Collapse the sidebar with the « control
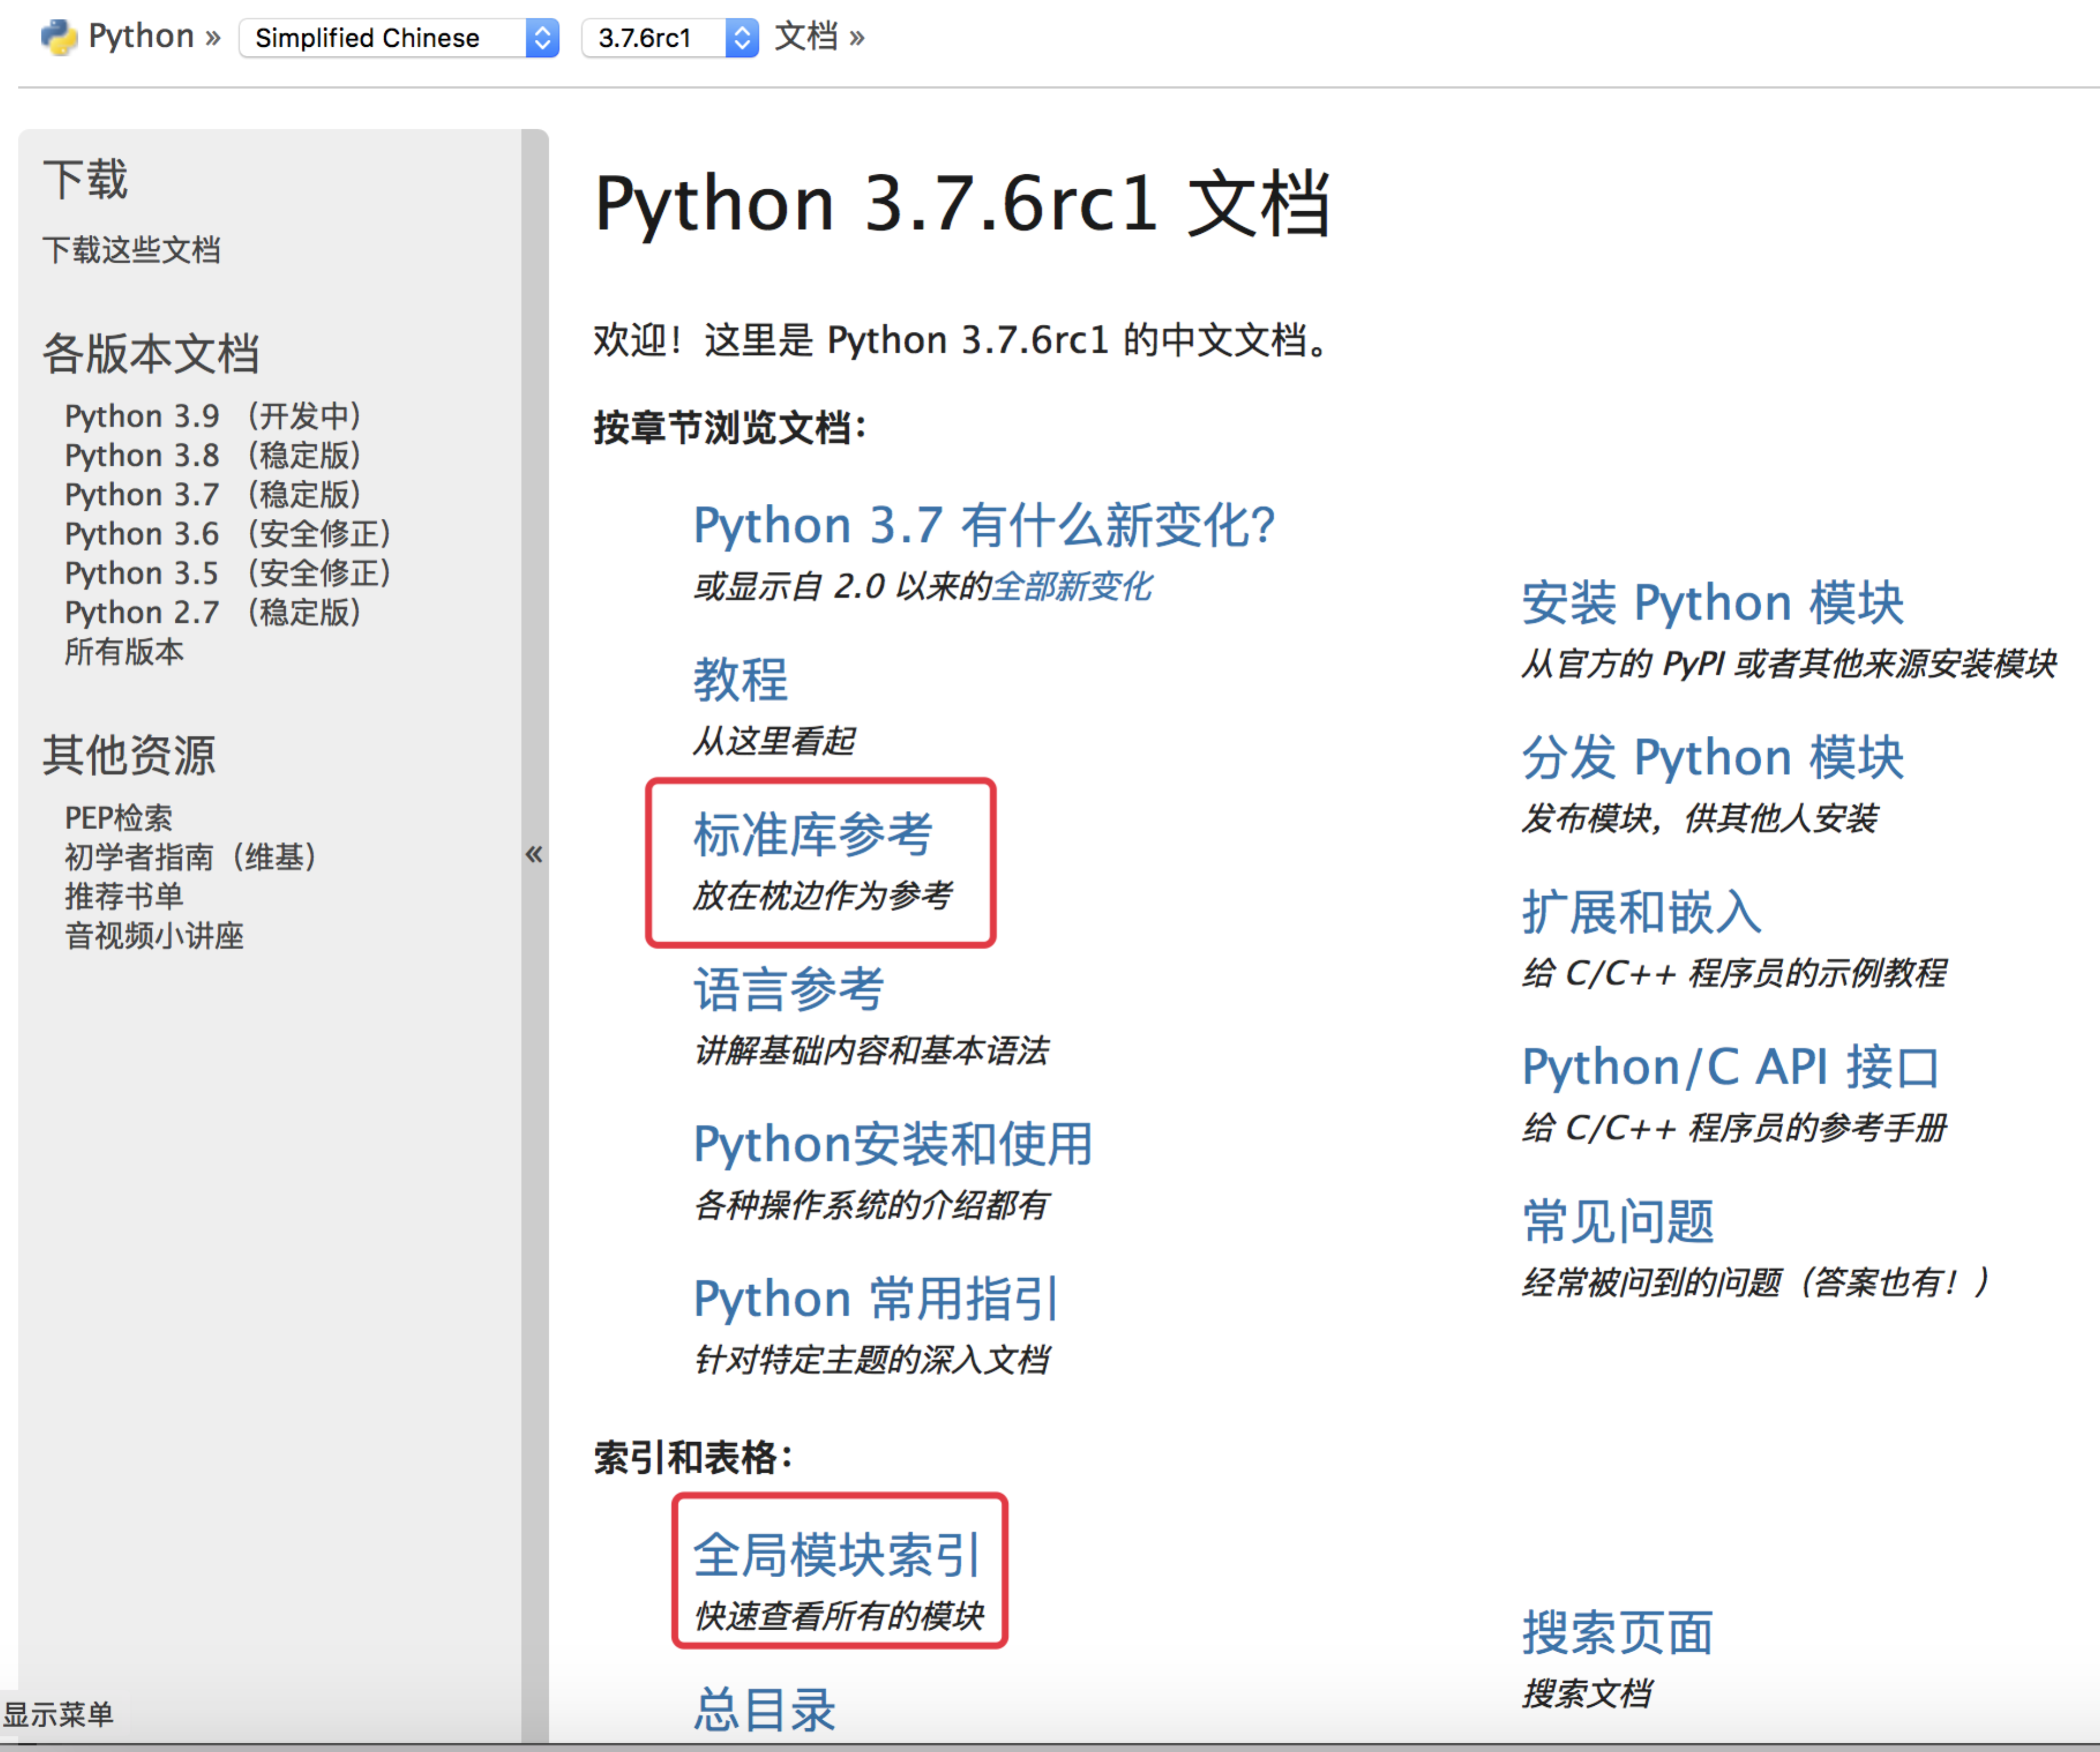The height and width of the screenshot is (1752, 2100). coord(534,854)
